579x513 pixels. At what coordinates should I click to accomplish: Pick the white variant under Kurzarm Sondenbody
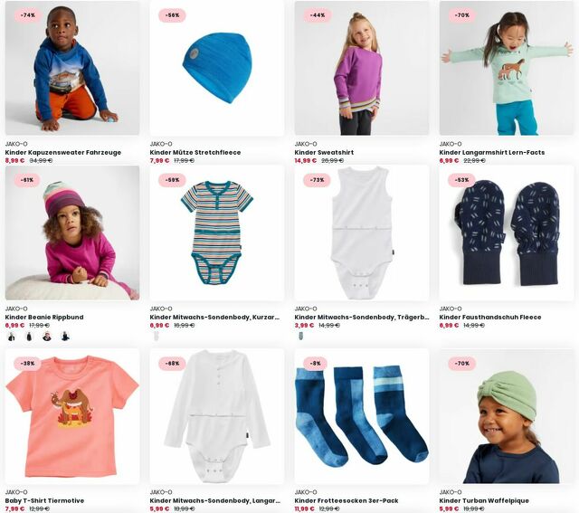pos(156,337)
